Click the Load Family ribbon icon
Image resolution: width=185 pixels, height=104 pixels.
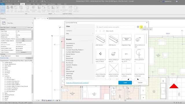pyautogui.click(x=58, y=9)
